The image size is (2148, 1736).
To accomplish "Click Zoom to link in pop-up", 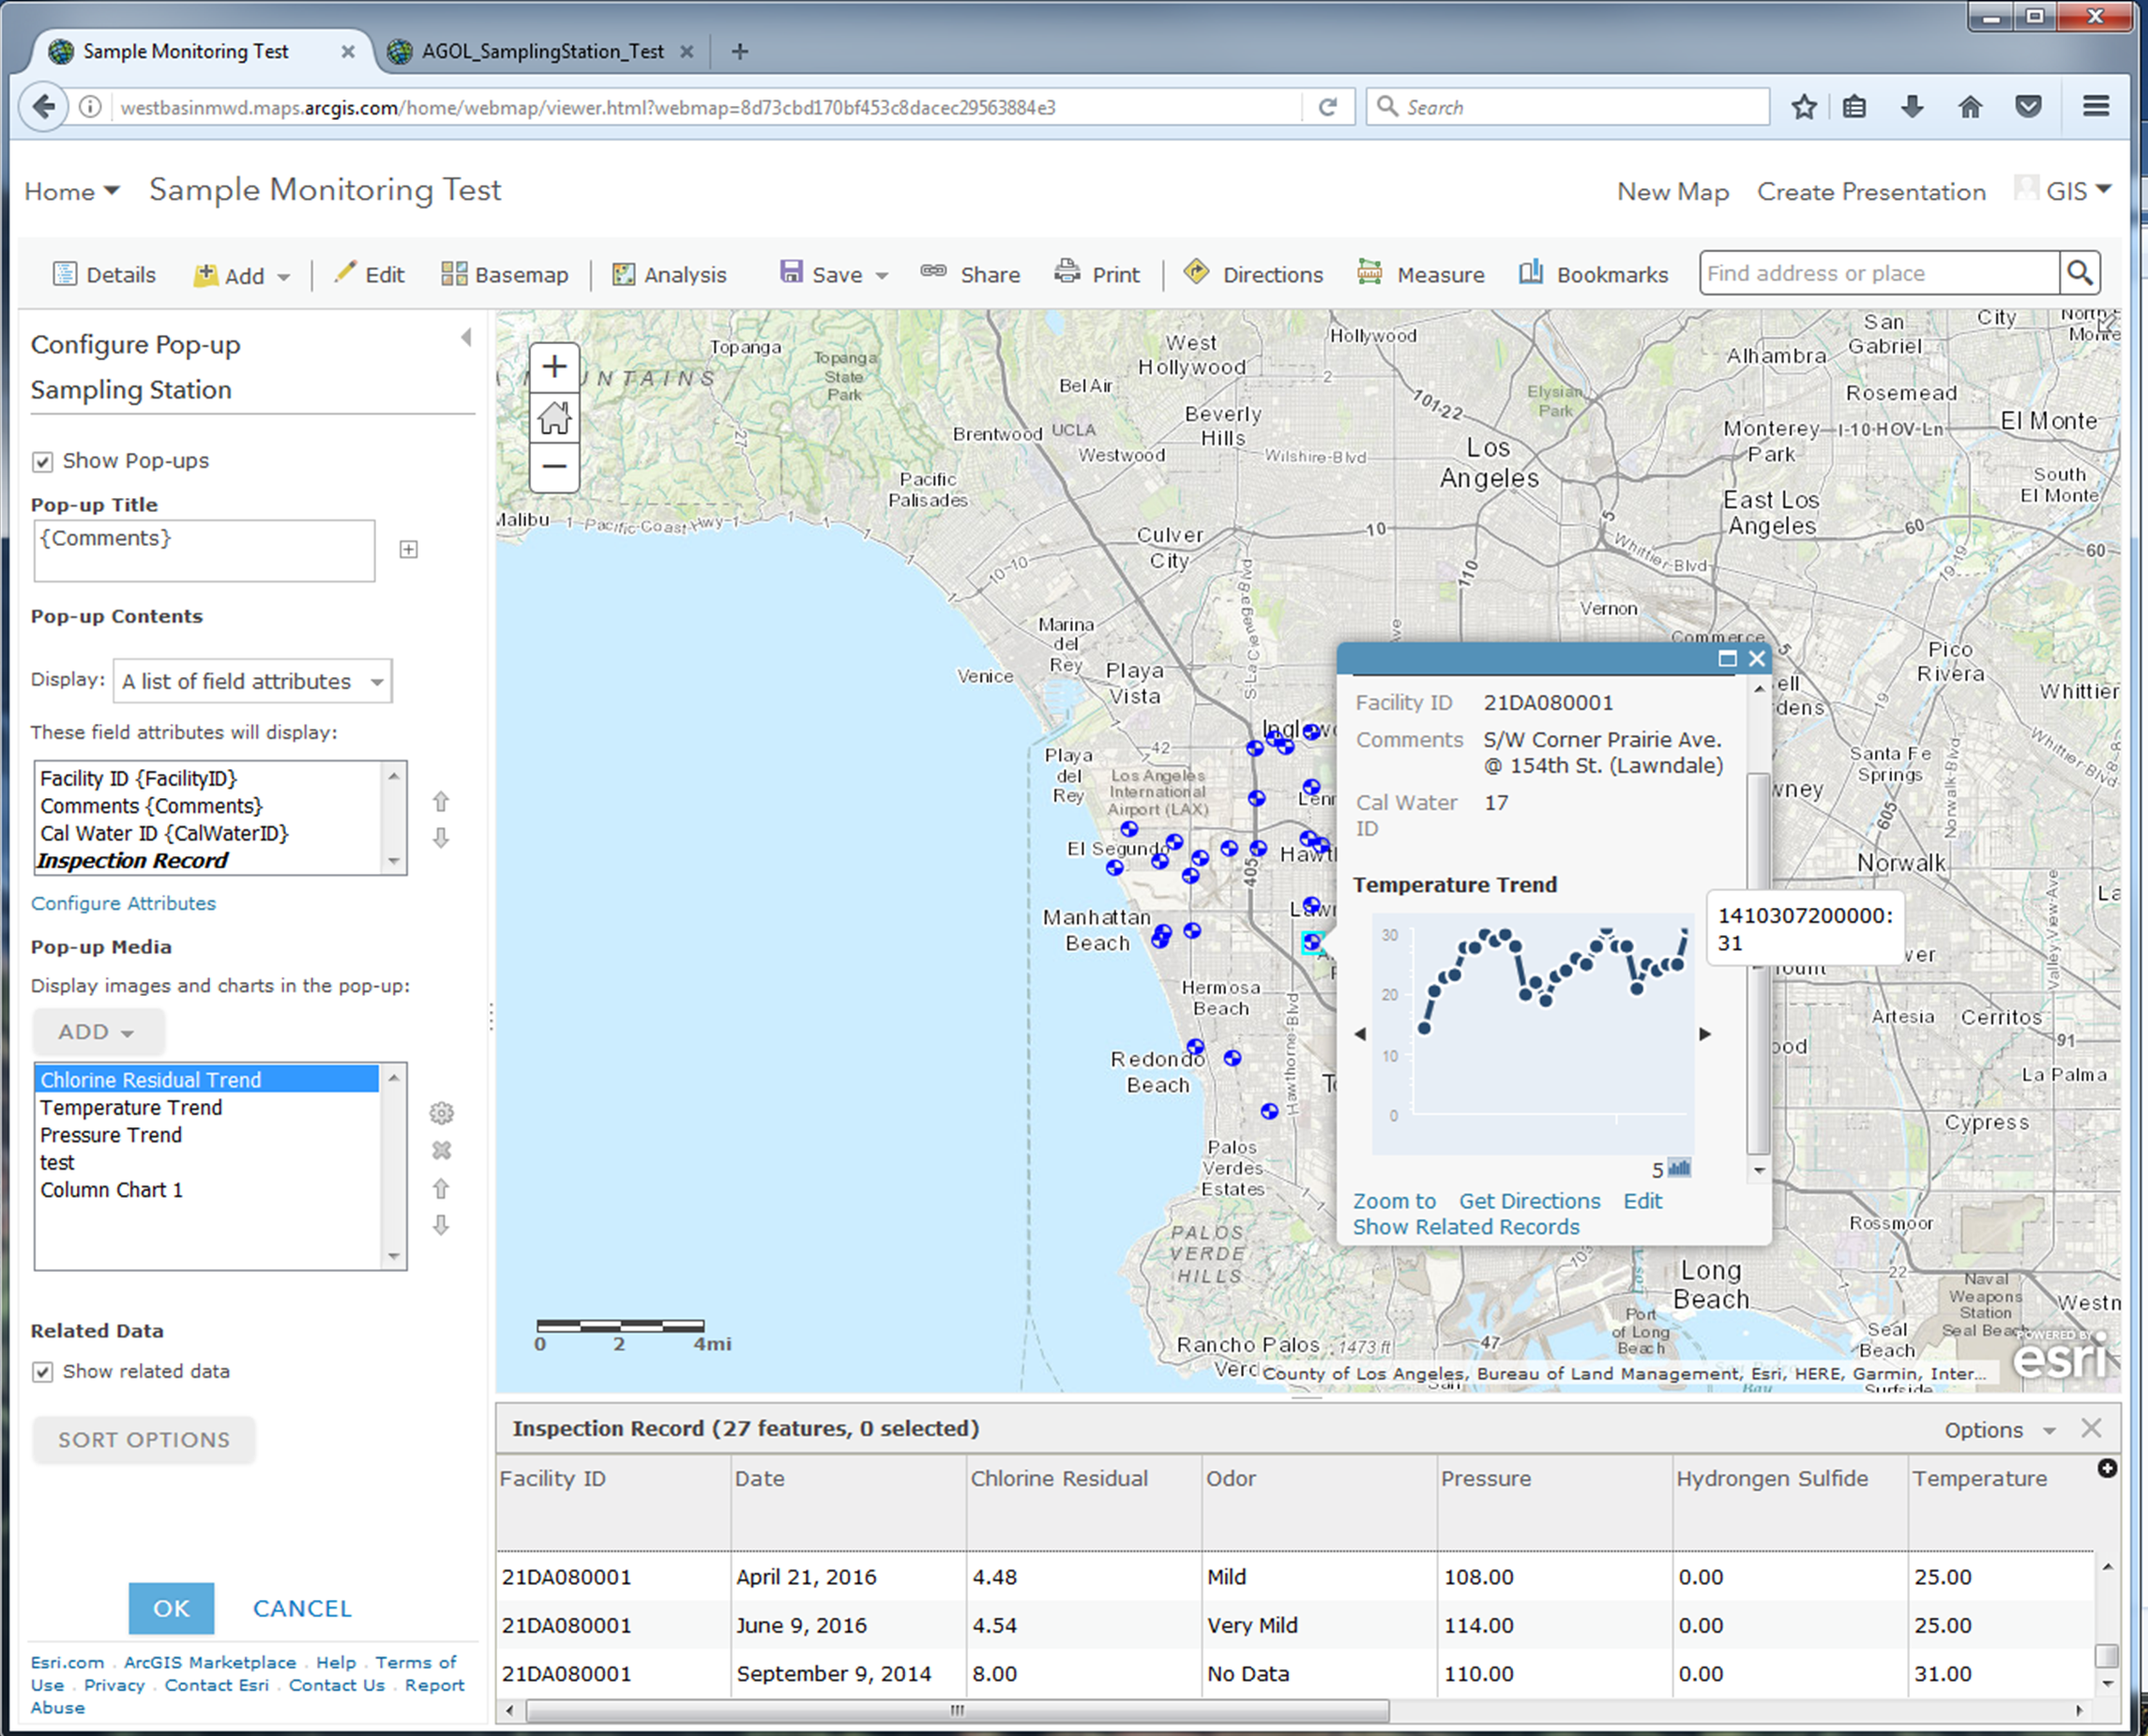I will coord(1394,1201).
